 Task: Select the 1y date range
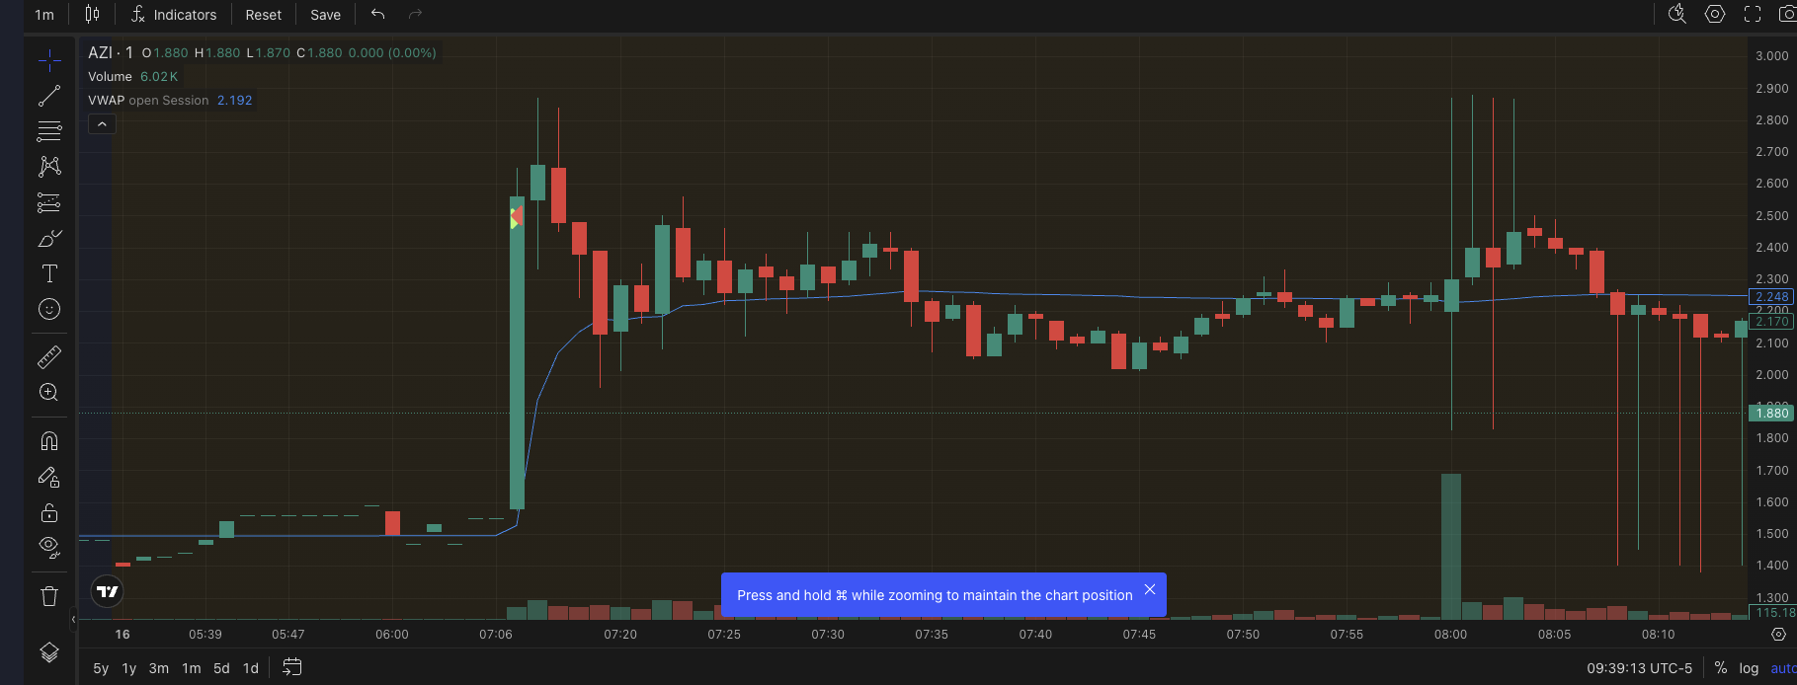click(129, 668)
